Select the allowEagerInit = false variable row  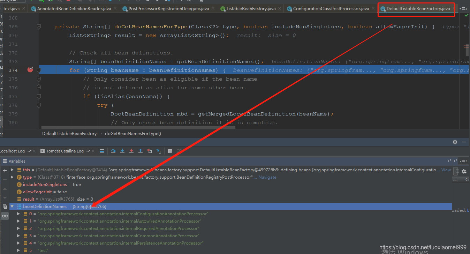coord(230,192)
